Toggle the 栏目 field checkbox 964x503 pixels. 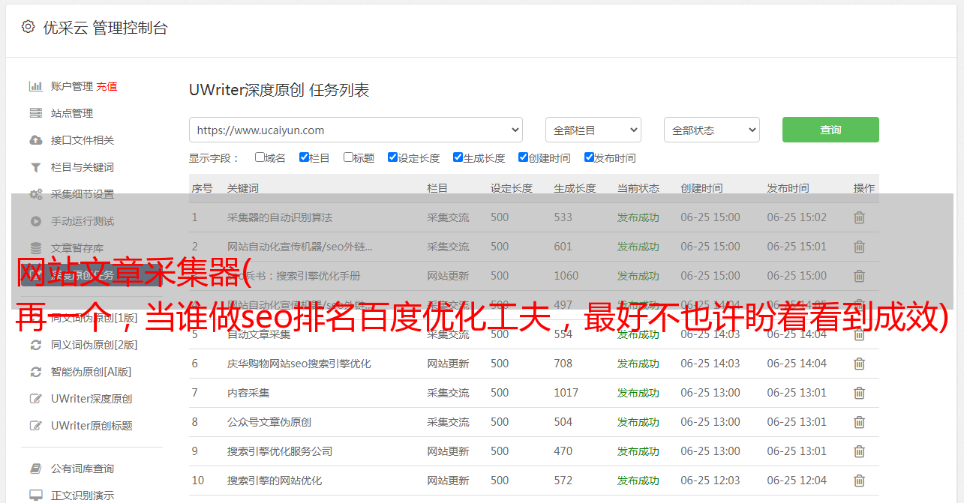[x=304, y=157]
